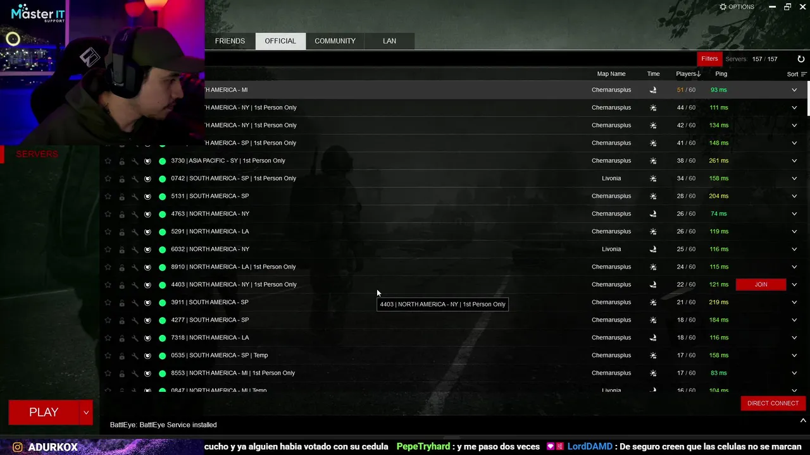Select server 0535 | SOUTH AMERICA - SP | Temp
Viewport: 810px width, 455px height.
(x=454, y=355)
